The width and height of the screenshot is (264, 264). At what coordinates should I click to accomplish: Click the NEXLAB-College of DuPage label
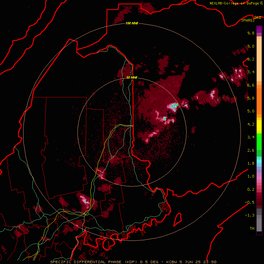click(234, 3)
